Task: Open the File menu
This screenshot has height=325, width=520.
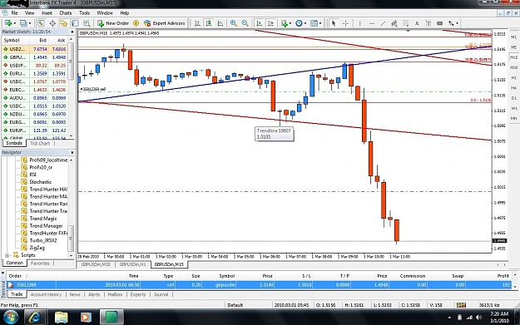Action: tap(14, 13)
